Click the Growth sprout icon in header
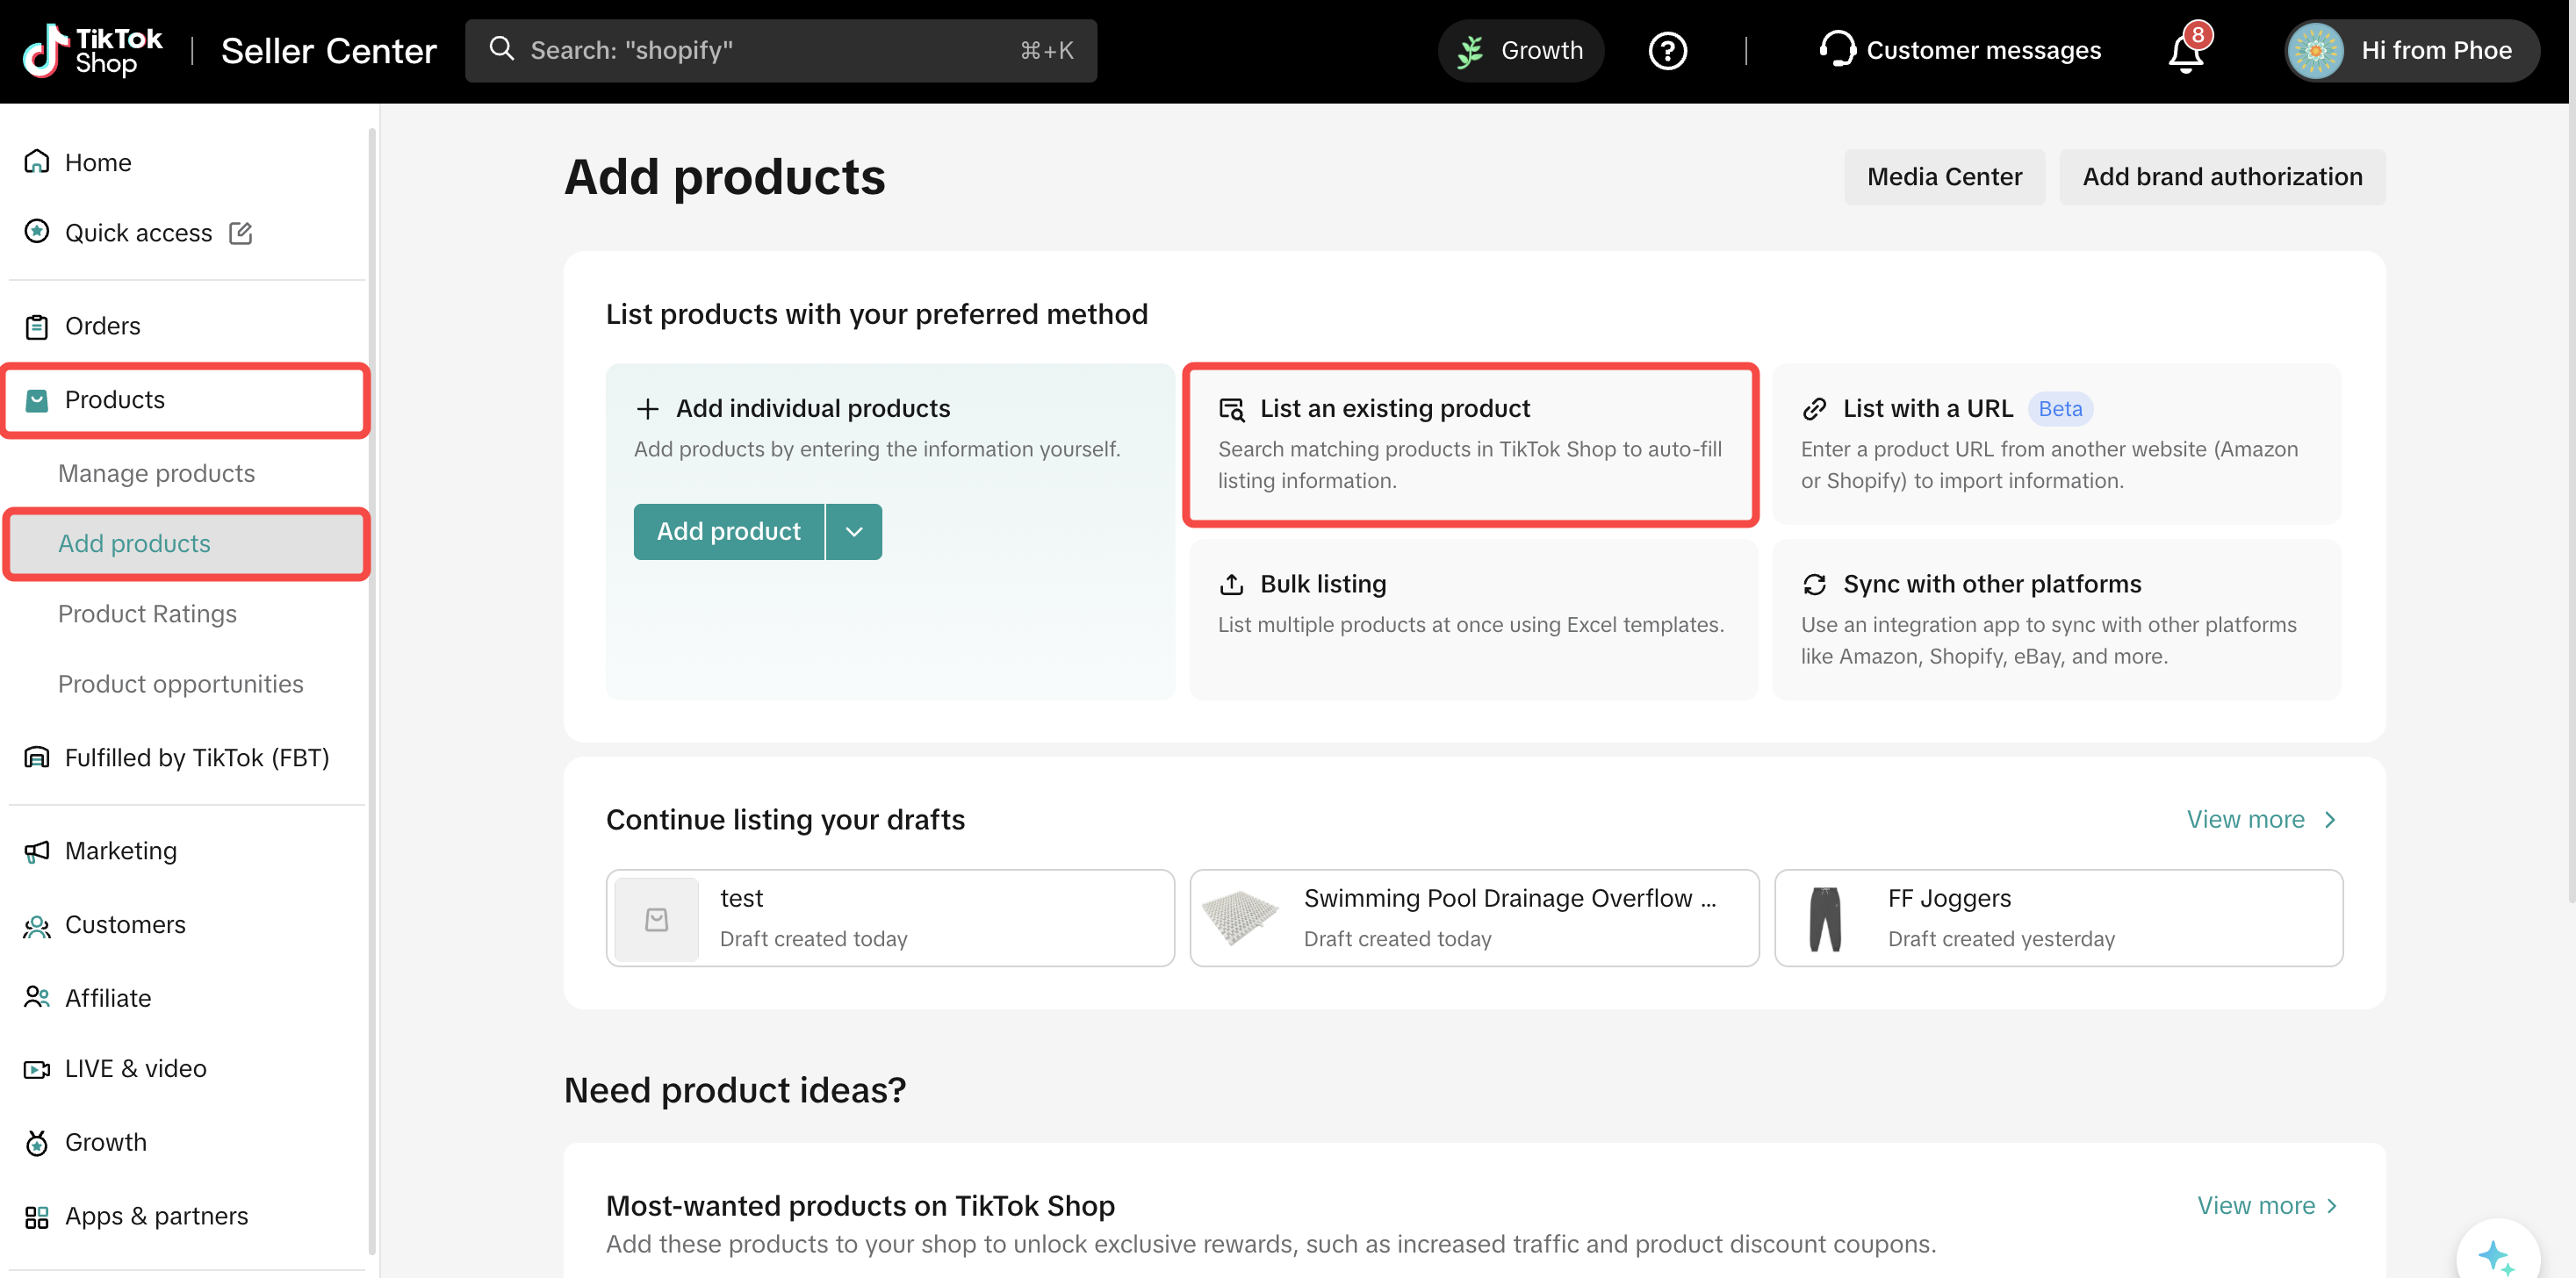The width and height of the screenshot is (2576, 1278). click(x=1470, y=51)
